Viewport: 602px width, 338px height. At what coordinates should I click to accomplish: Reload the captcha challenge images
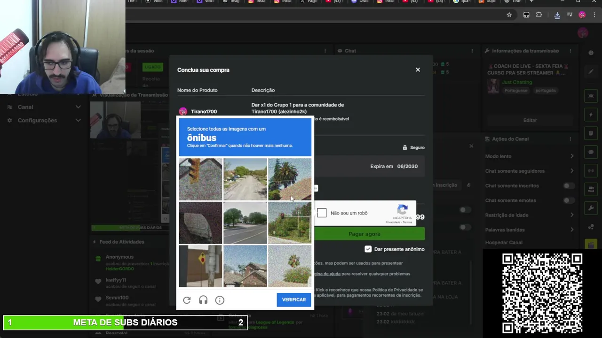point(187,300)
